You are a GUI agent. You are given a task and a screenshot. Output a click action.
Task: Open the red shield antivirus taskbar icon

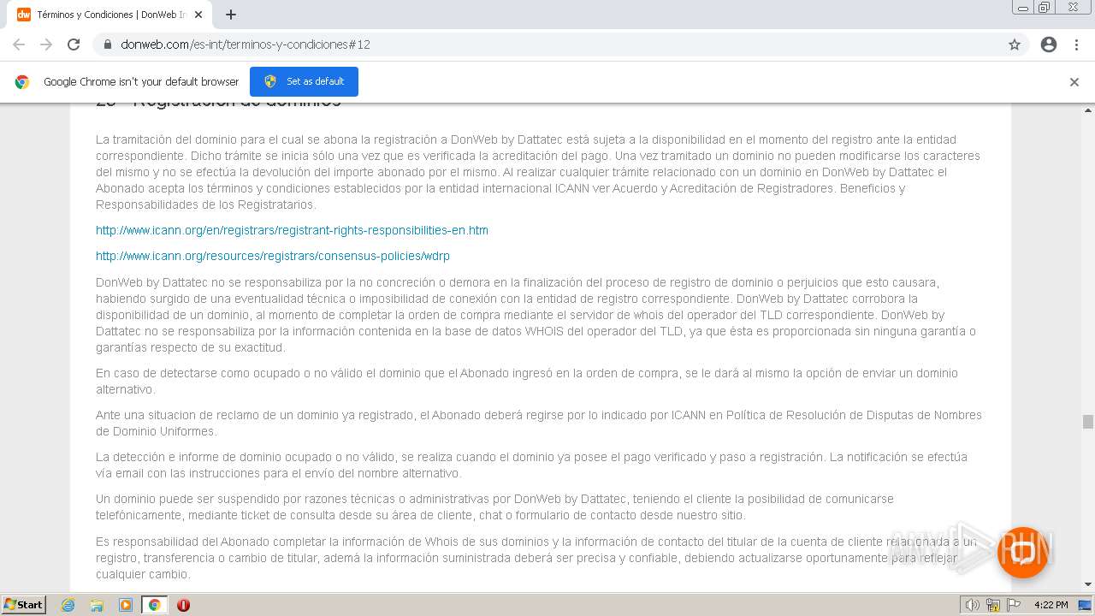click(x=183, y=605)
